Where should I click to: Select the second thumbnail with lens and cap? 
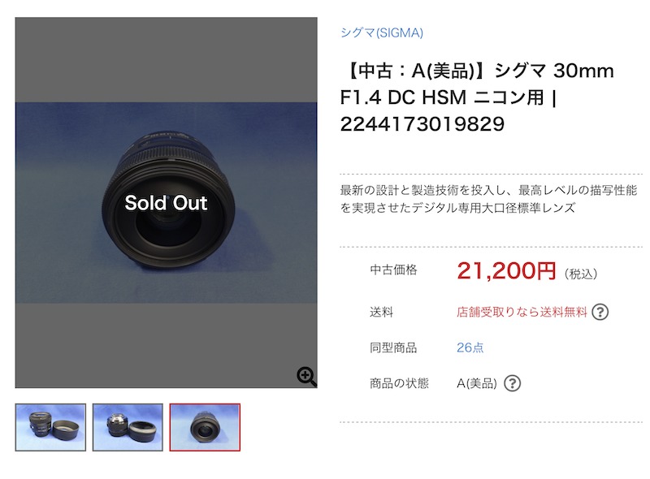[128, 427]
